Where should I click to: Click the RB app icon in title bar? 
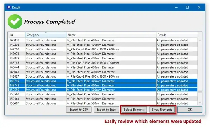[x=9, y=7]
